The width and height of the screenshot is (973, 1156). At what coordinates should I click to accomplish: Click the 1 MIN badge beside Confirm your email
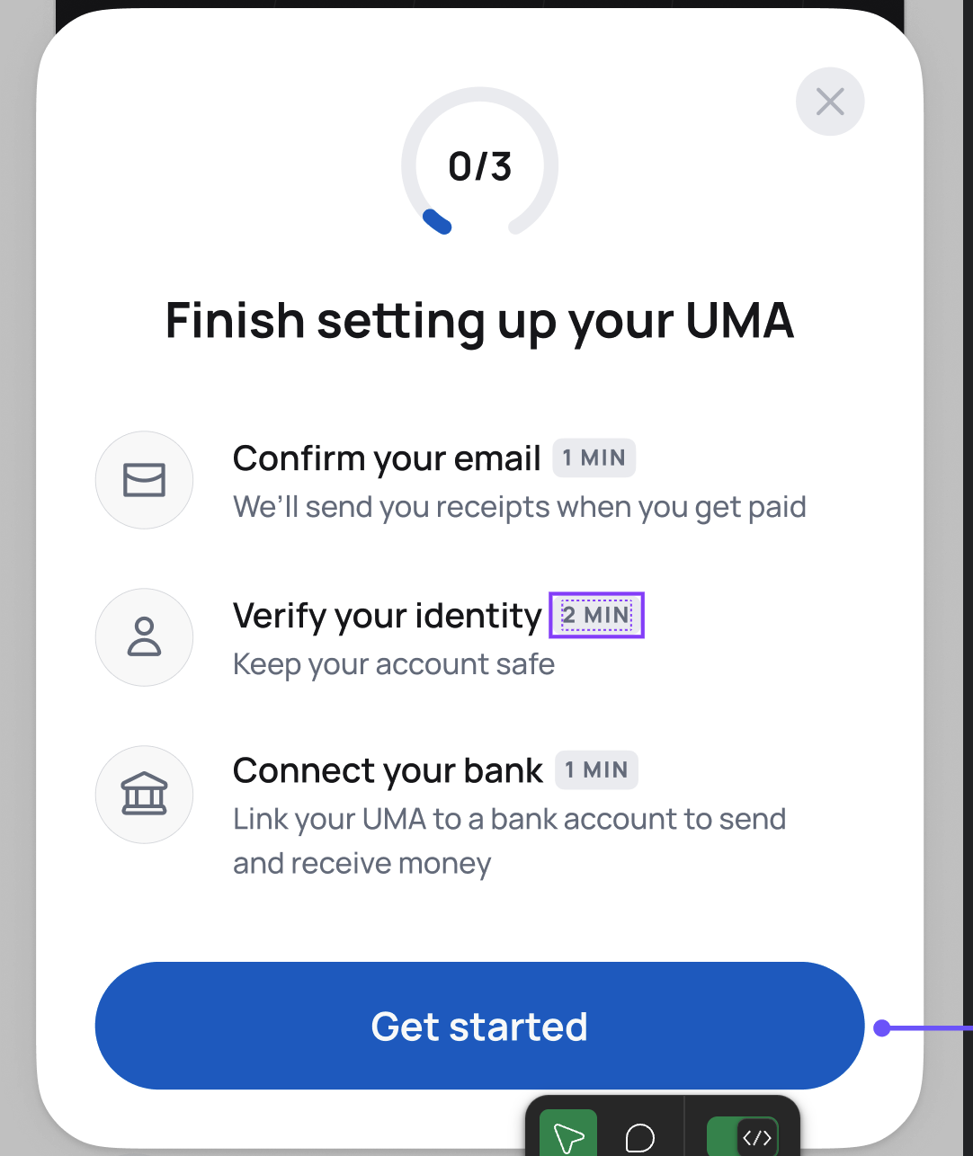[x=594, y=458]
